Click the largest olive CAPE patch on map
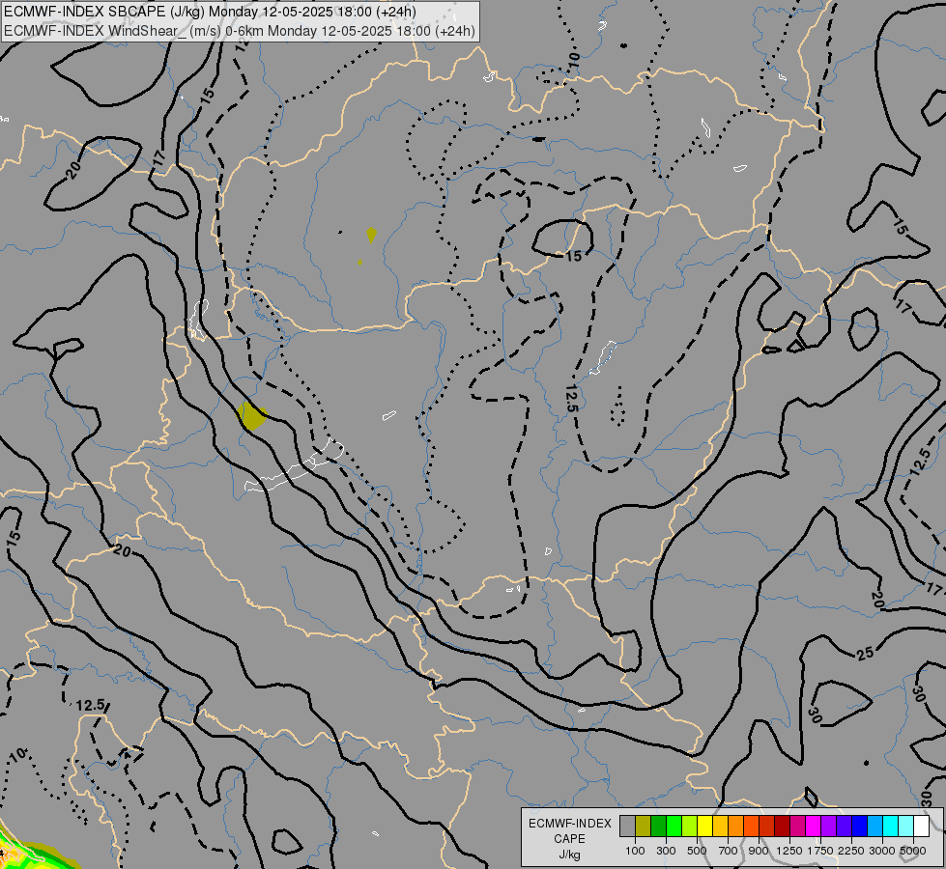Image resolution: width=946 pixels, height=869 pixels. point(252,416)
